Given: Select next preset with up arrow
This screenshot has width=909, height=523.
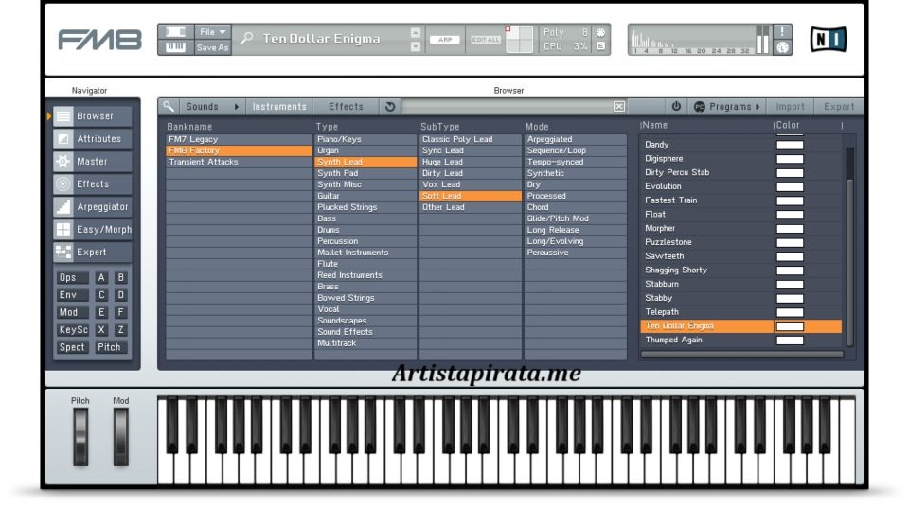Looking at the screenshot, I should (x=416, y=32).
